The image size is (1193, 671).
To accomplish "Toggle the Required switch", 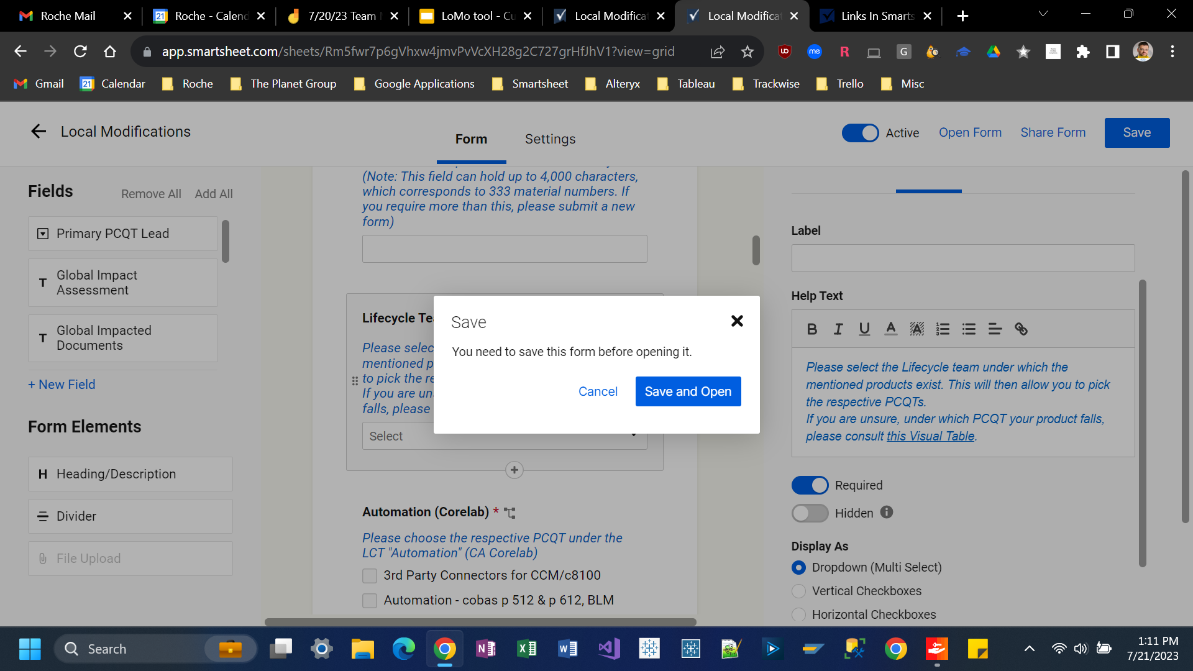I will [810, 485].
